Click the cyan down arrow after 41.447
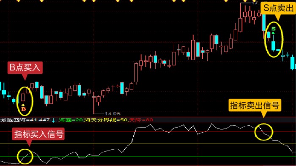This screenshot has height=166, width=296. pyautogui.click(x=53, y=120)
